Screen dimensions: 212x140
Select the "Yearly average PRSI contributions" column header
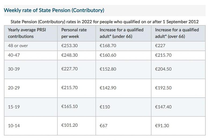click(x=27, y=33)
